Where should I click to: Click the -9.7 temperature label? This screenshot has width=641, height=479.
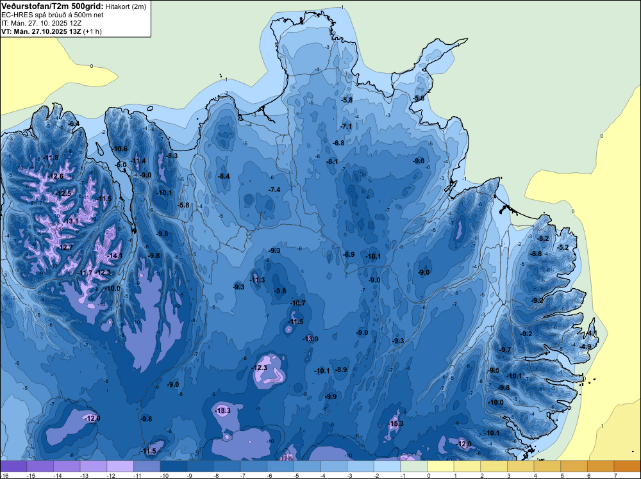(505, 350)
